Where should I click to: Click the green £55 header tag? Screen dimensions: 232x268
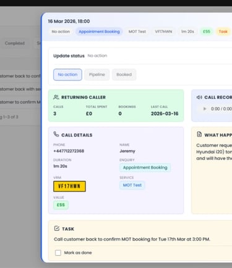(x=207, y=31)
